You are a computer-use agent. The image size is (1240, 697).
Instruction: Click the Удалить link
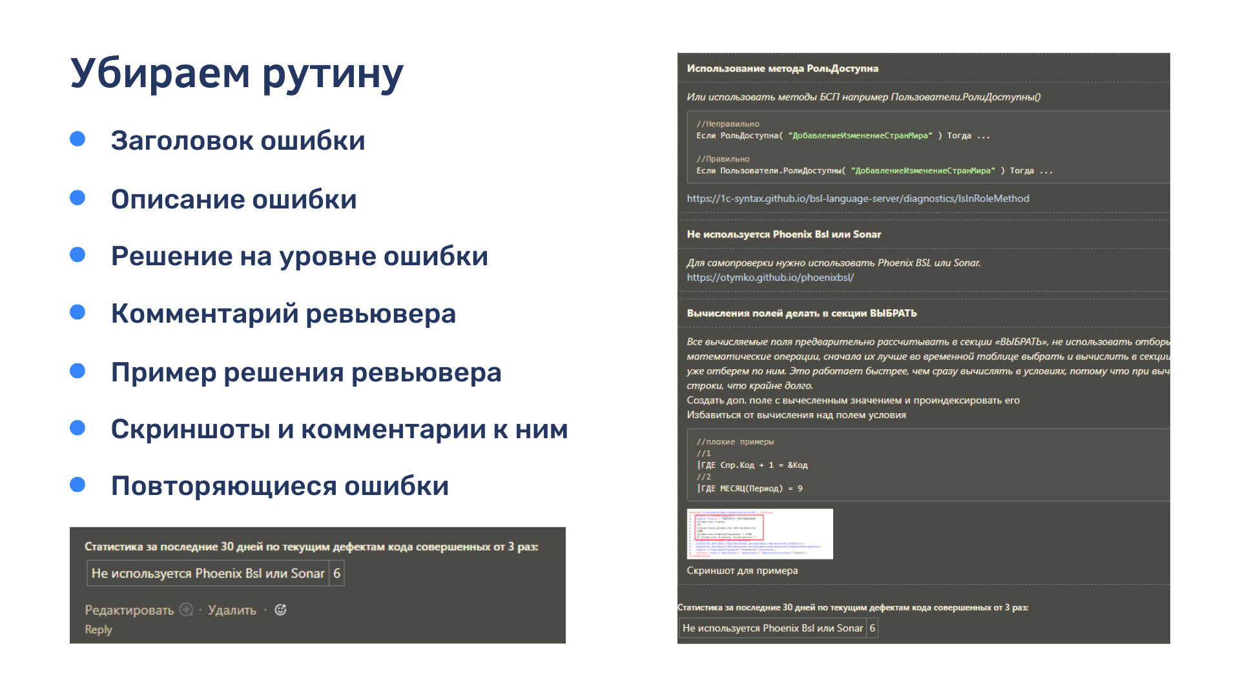tap(232, 611)
